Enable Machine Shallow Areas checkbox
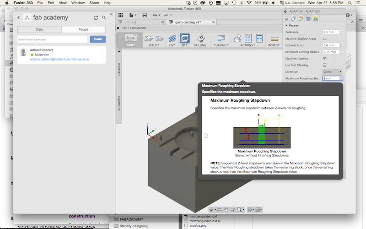The width and height of the screenshot is (366, 229). 324,38
